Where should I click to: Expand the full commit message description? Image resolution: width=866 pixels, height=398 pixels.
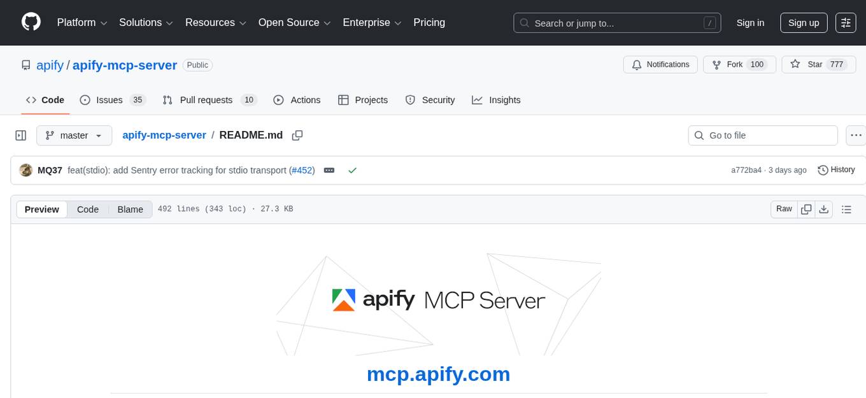(329, 170)
